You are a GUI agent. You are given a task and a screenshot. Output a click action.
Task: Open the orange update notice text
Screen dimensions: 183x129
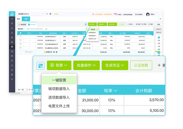click(x=104, y=14)
